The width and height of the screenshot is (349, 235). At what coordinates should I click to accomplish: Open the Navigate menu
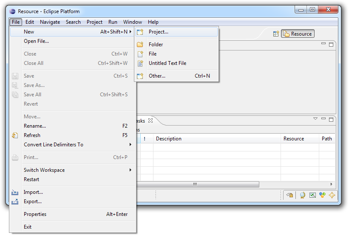50,22
